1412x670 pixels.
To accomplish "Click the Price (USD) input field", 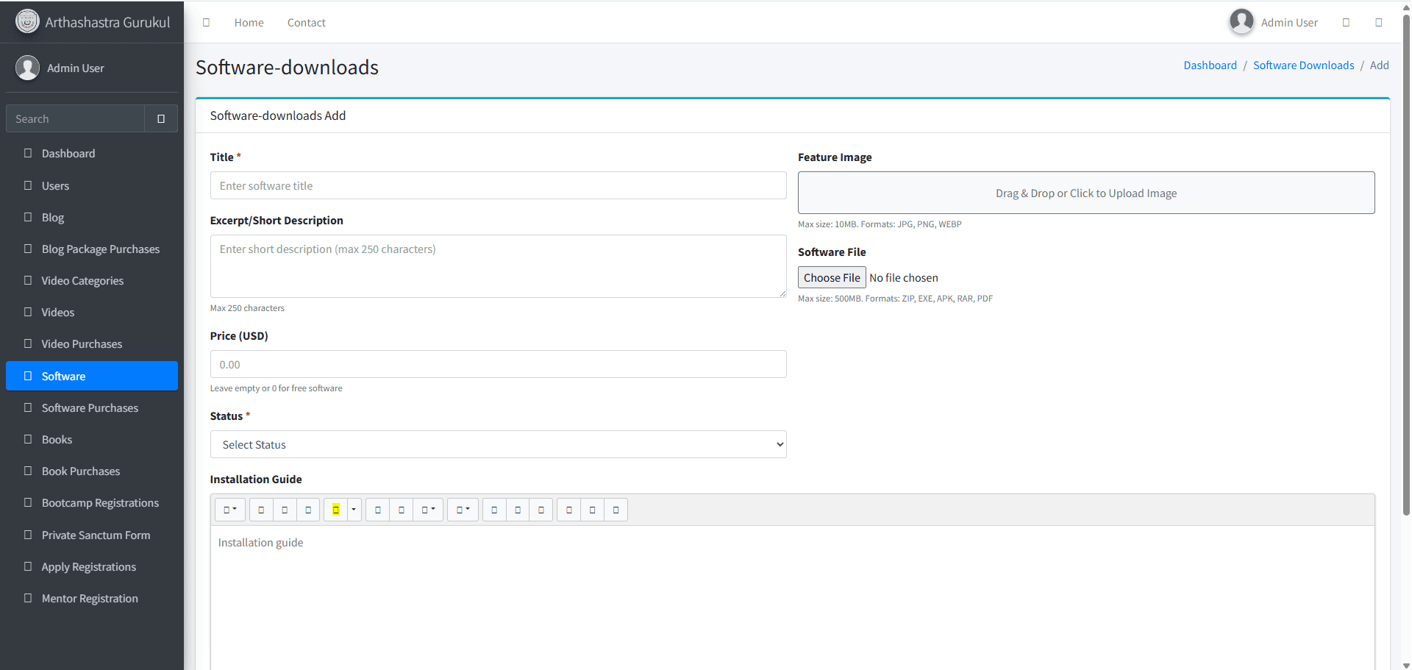I will click(x=499, y=364).
